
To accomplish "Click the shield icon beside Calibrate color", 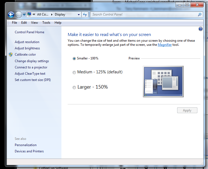I will 11,55.
